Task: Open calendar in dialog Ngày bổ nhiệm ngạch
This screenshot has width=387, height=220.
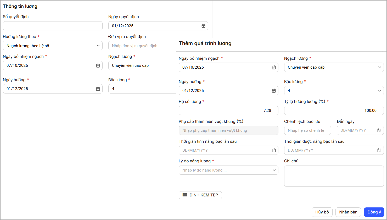Action: pos(274,67)
